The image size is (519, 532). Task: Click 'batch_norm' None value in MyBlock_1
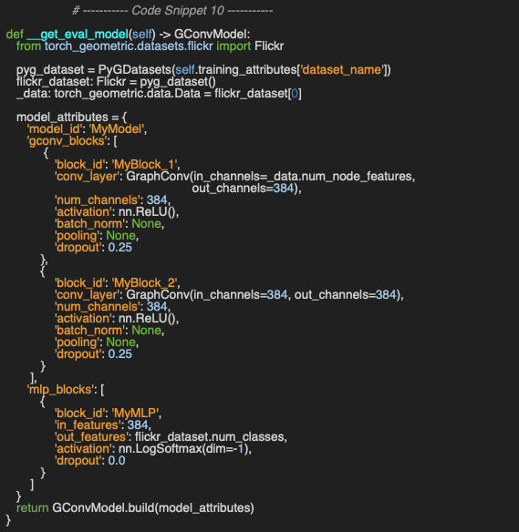coord(146,224)
